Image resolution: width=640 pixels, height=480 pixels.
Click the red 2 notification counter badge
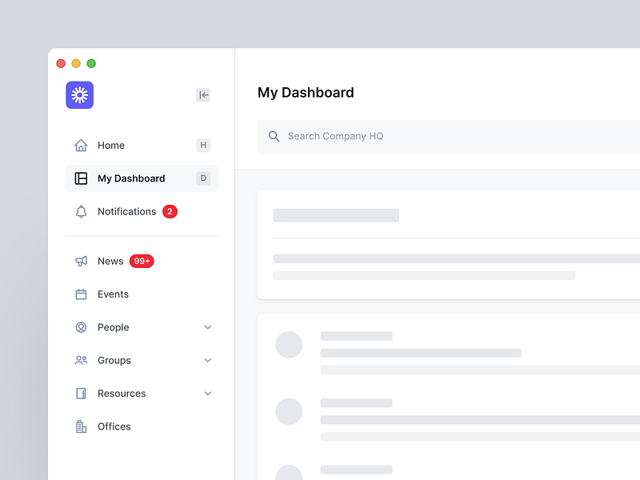click(x=170, y=211)
